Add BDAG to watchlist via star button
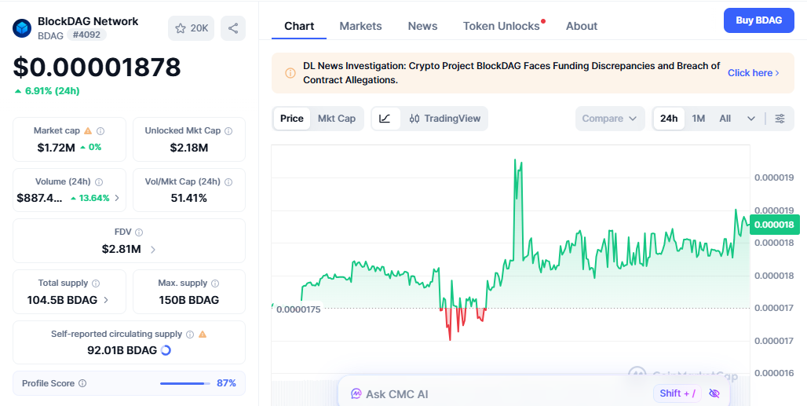This screenshot has height=406, width=807. pos(191,28)
